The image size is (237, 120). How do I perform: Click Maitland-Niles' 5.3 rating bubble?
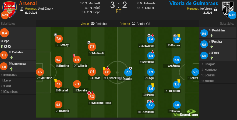[92, 97]
